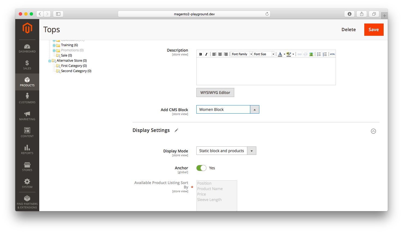Open the Dashboard from the sidebar

point(27,48)
